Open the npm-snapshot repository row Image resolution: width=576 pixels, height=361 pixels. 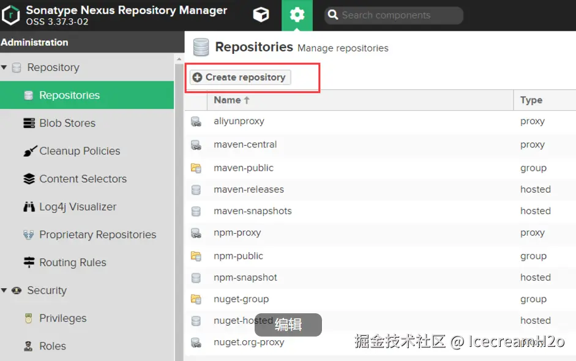pos(380,278)
